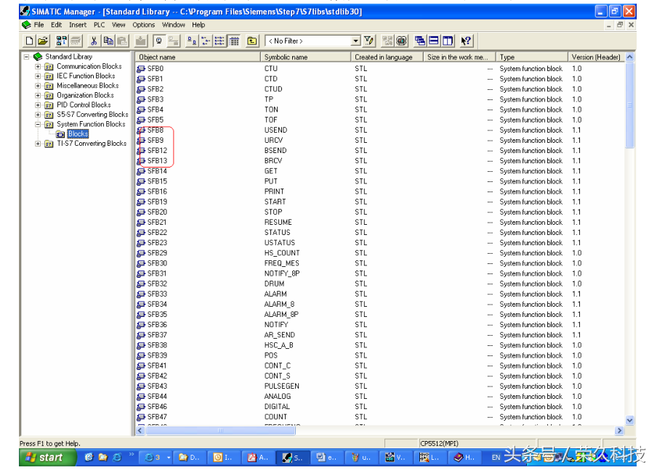The image size is (657, 470).
Task: Switch to List view mode
Action: (219, 41)
